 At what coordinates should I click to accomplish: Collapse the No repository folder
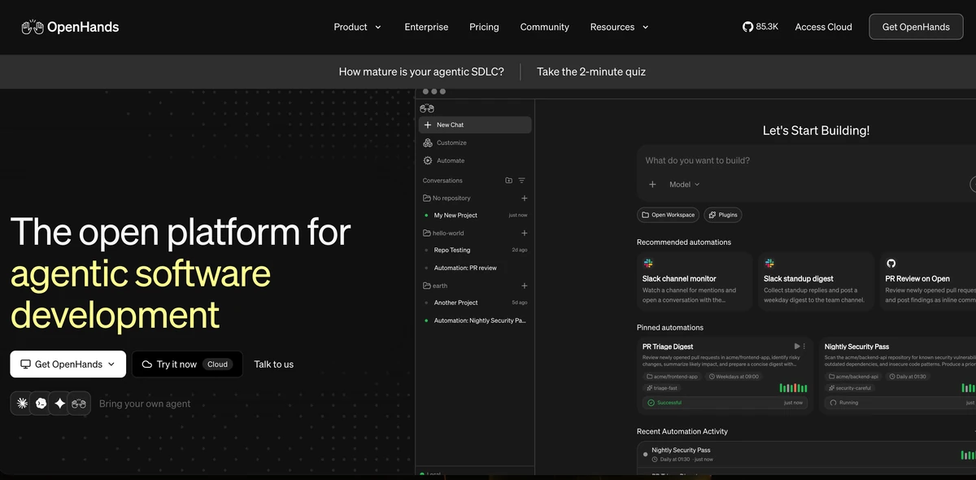pyautogui.click(x=447, y=198)
